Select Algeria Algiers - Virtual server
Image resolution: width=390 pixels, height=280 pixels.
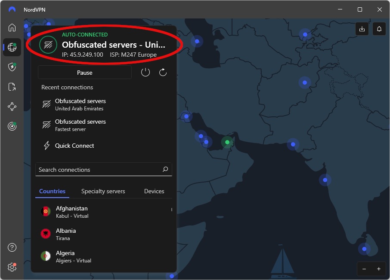[x=104, y=256]
